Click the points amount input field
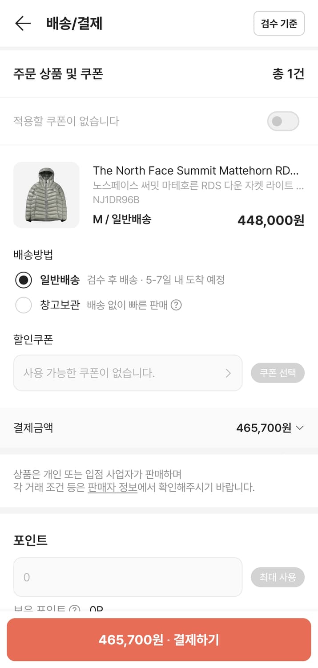This screenshot has width=318, height=668. (127, 577)
